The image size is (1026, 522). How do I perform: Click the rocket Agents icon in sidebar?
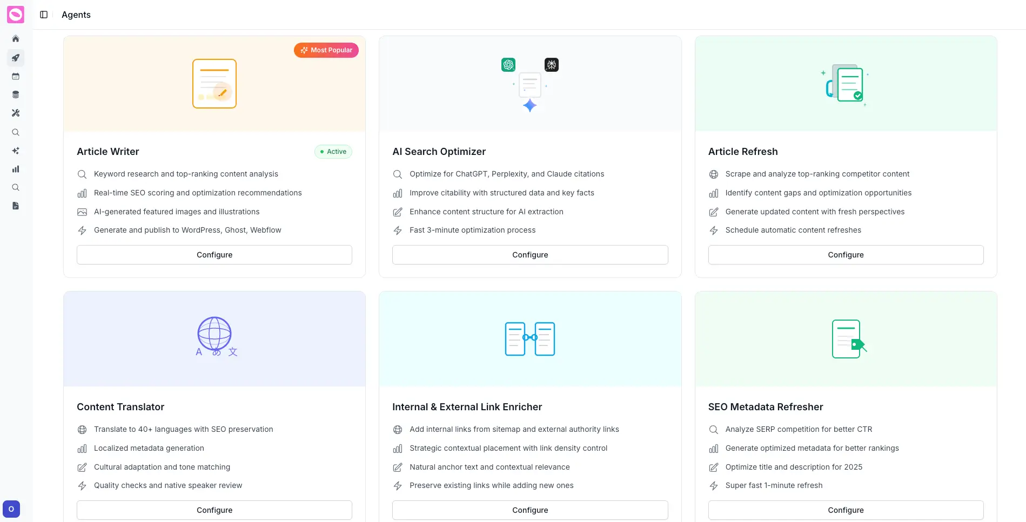(x=16, y=58)
